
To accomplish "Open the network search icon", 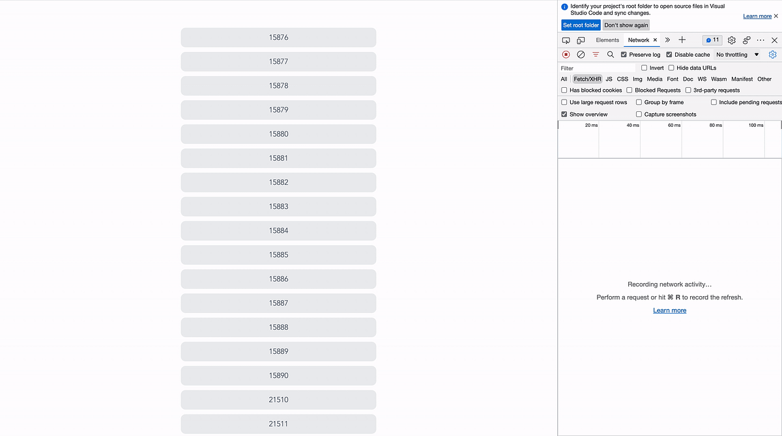I will click(x=610, y=54).
